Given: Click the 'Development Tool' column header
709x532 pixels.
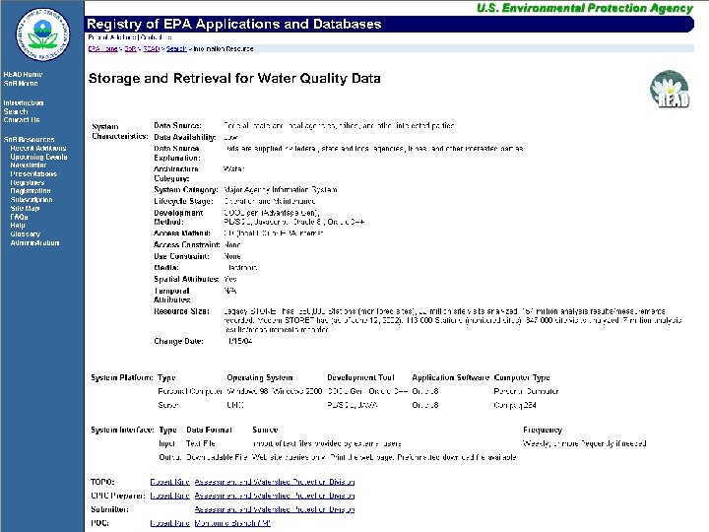Looking at the screenshot, I should point(360,377).
